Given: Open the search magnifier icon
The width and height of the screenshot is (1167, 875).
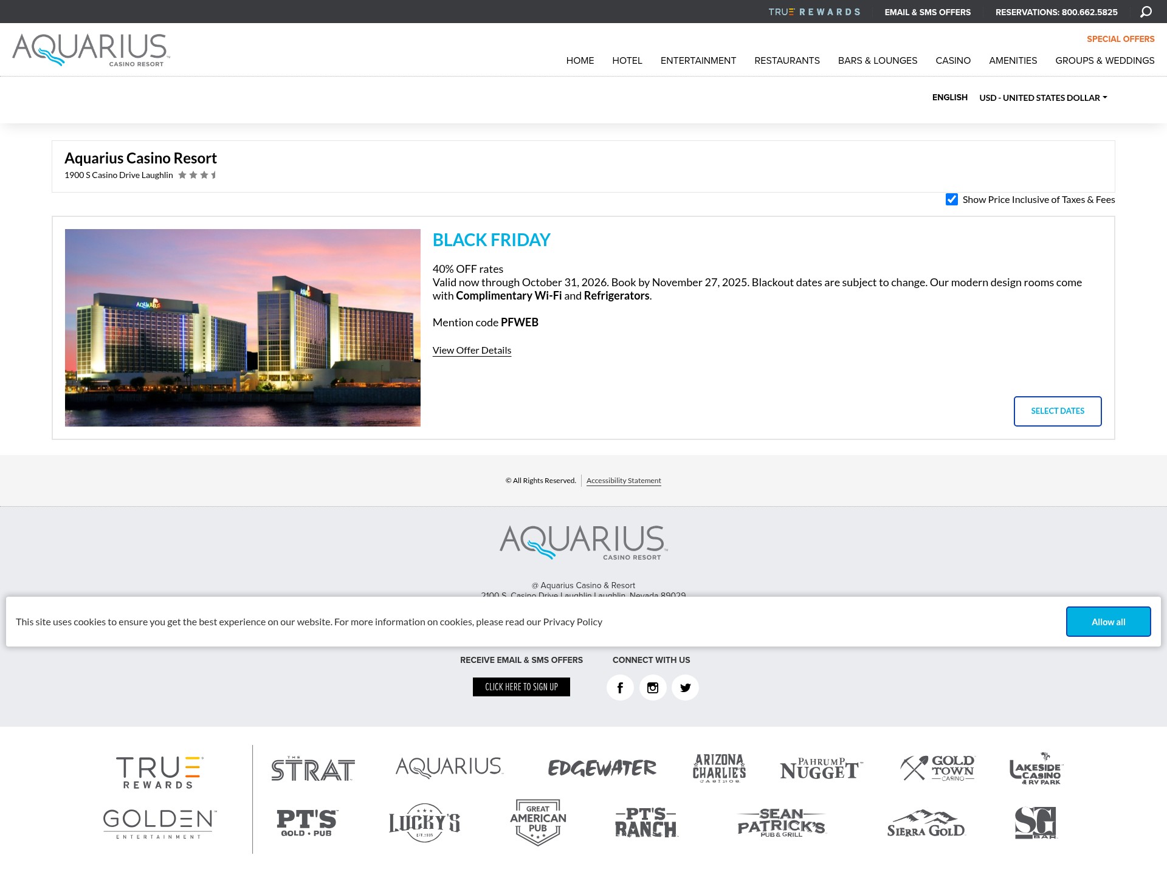Looking at the screenshot, I should click(x=1146, y=12).
